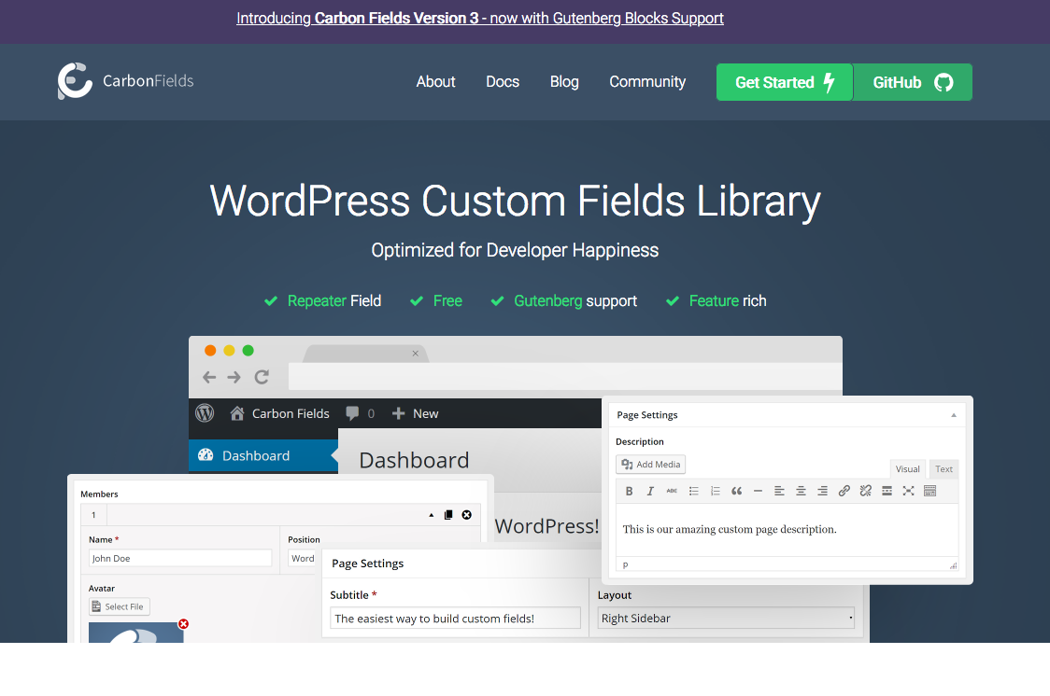This screenshot has height=696, width=1050.
Task: Click the browser mockup reload icon
Action: pos(262,377)
